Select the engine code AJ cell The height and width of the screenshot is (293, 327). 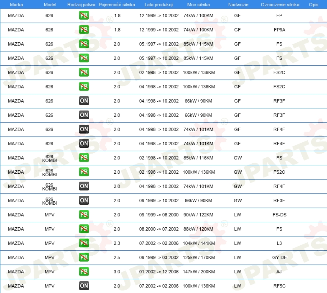279,272
